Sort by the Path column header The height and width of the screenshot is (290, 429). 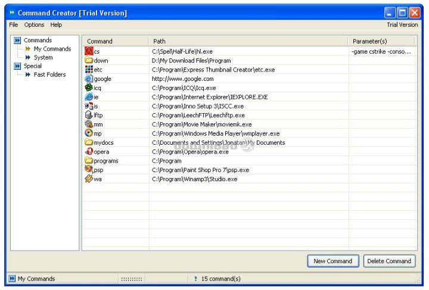[248, 41]
